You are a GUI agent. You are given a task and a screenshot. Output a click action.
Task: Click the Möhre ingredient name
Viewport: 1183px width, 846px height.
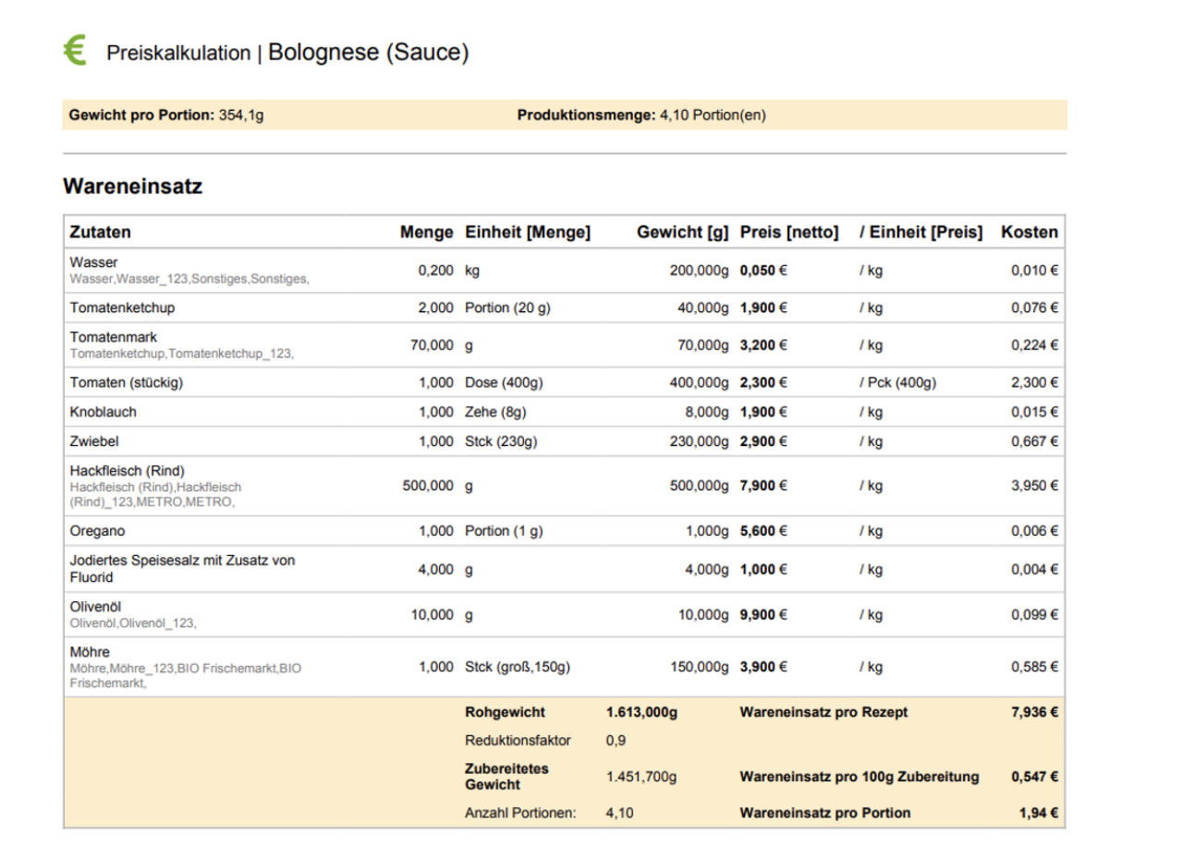pos(90,652)
